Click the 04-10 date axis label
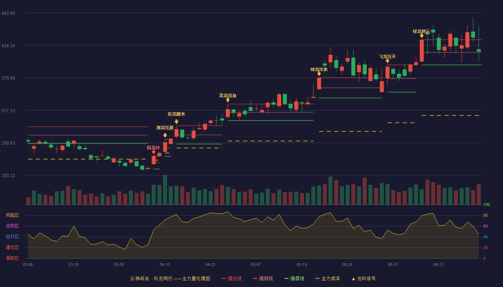 165,264
